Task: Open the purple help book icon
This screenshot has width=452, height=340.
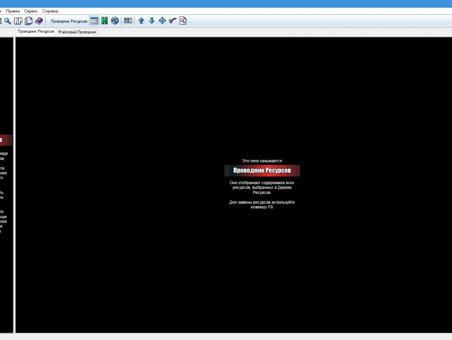Action: point(39,21)
